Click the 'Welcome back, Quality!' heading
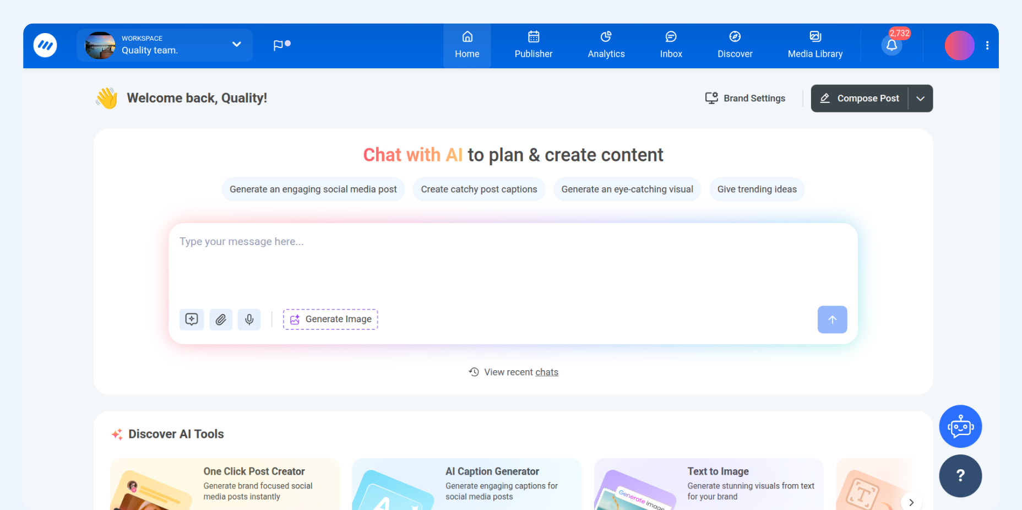 coord(197,98)
